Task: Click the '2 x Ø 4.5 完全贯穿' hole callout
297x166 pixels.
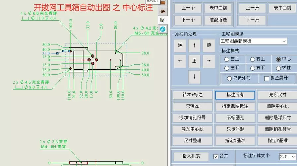Action: point(31,82)
